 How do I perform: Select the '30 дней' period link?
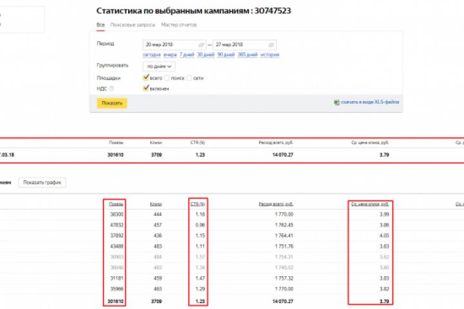coord(206,55)
